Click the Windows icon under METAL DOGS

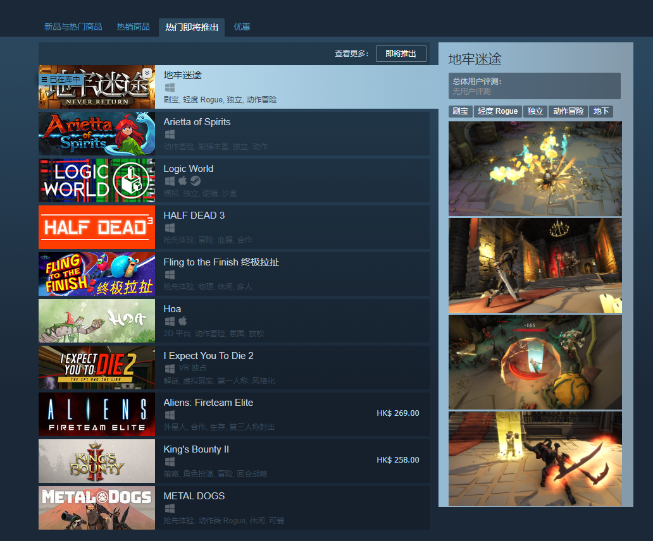170,508
